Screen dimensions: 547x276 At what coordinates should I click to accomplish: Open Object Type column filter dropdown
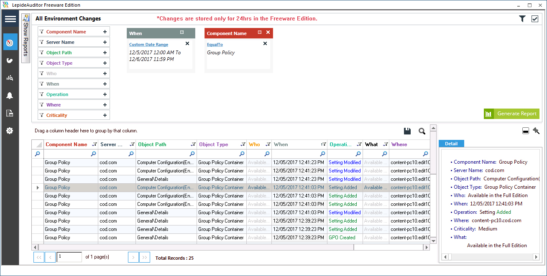coord(243,144)
